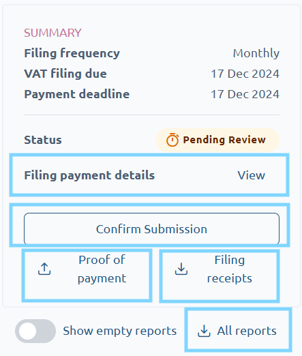Click the Pending Review status badge

click(x=217, y=140)
